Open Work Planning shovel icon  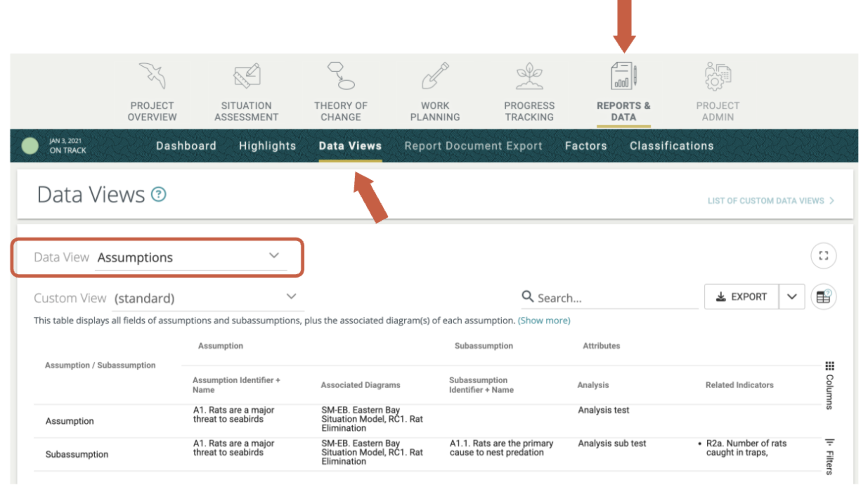pyautogui.click(x=435, y=76)
